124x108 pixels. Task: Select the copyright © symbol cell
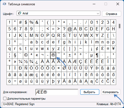(x=26, y=55)
